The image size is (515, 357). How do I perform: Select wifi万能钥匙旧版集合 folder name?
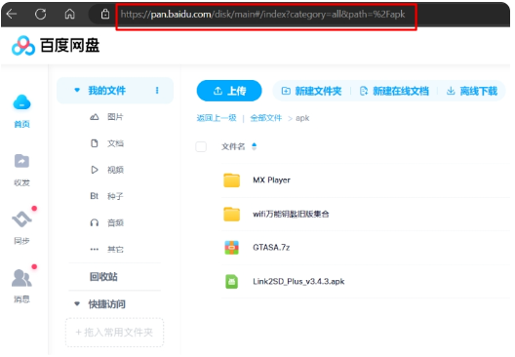pyautogui.click(x=291, y=215)
